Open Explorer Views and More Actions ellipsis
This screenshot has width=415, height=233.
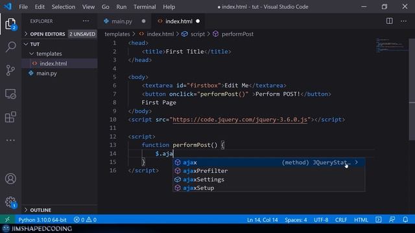86,21
